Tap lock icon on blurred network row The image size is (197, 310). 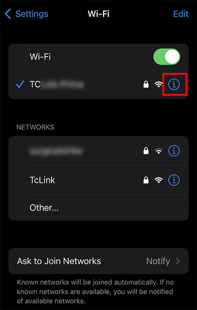(x=146, y=151)
